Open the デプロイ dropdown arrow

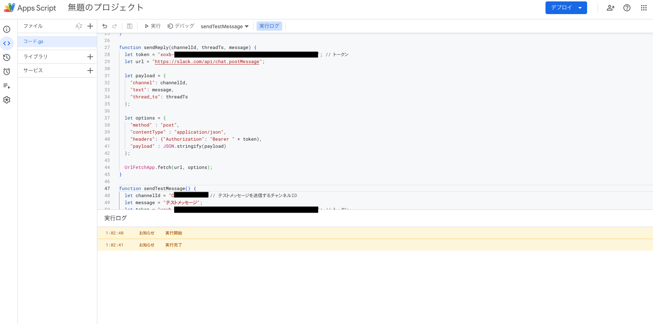tap(580, 7)
